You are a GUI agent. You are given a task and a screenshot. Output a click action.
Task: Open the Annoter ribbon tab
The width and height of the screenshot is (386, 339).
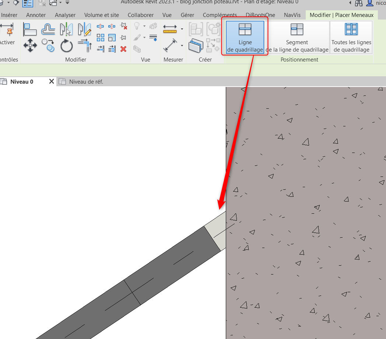pyautogui.click(x=36, y=15)
